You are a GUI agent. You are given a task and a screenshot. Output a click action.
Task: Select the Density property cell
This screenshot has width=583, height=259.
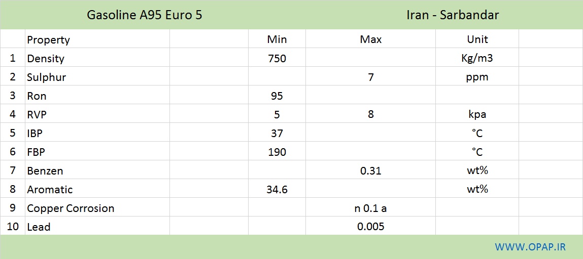[x=46, y=59]
